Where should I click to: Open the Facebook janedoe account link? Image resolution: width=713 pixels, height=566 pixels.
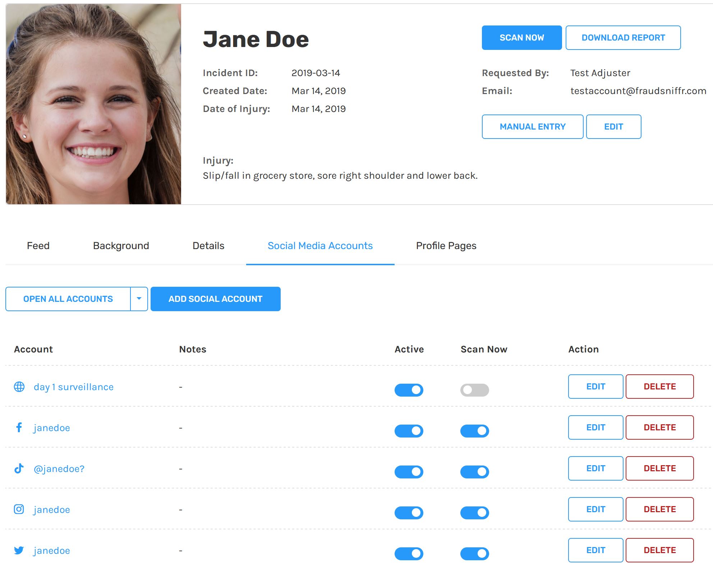click(52, 428)
